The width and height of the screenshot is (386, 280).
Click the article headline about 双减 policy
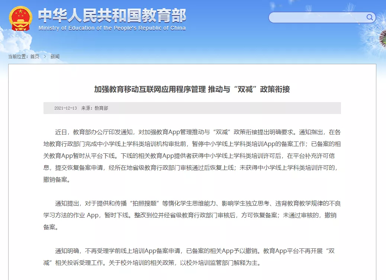coord(192,89)
